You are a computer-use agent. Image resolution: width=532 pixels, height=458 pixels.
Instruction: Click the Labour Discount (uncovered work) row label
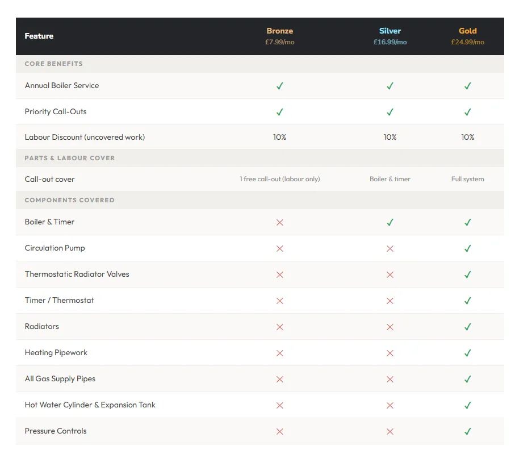(x=85, y=137)
